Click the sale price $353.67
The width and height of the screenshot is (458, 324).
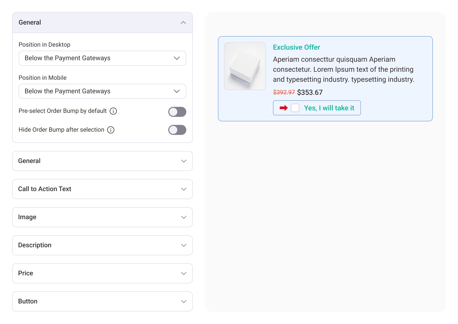pyautogui.click(x=310, y=93)
